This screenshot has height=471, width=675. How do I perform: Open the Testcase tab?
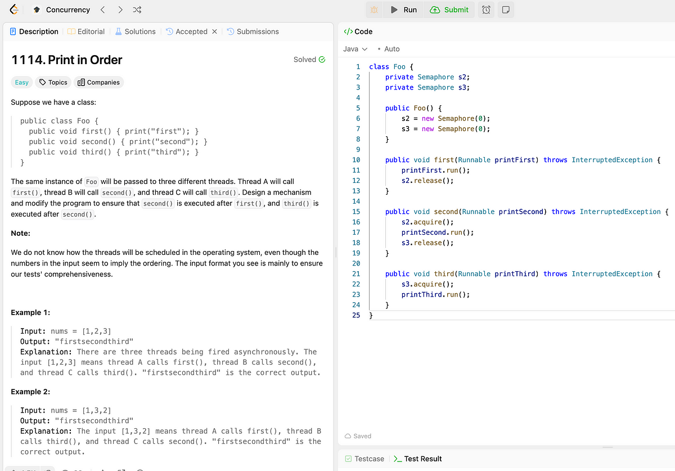pos(364,459)
